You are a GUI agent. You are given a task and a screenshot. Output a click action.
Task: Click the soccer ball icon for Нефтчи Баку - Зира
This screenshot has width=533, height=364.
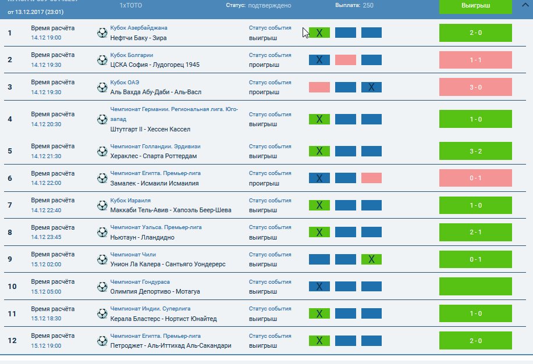[102, 33]
